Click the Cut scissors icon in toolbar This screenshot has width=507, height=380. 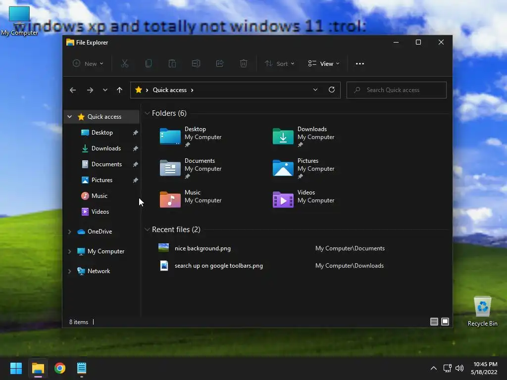tap(124, 64)
